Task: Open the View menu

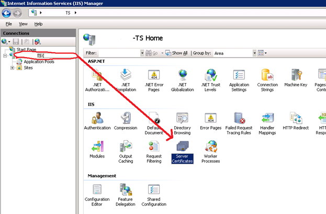Action: pos(23,24)
